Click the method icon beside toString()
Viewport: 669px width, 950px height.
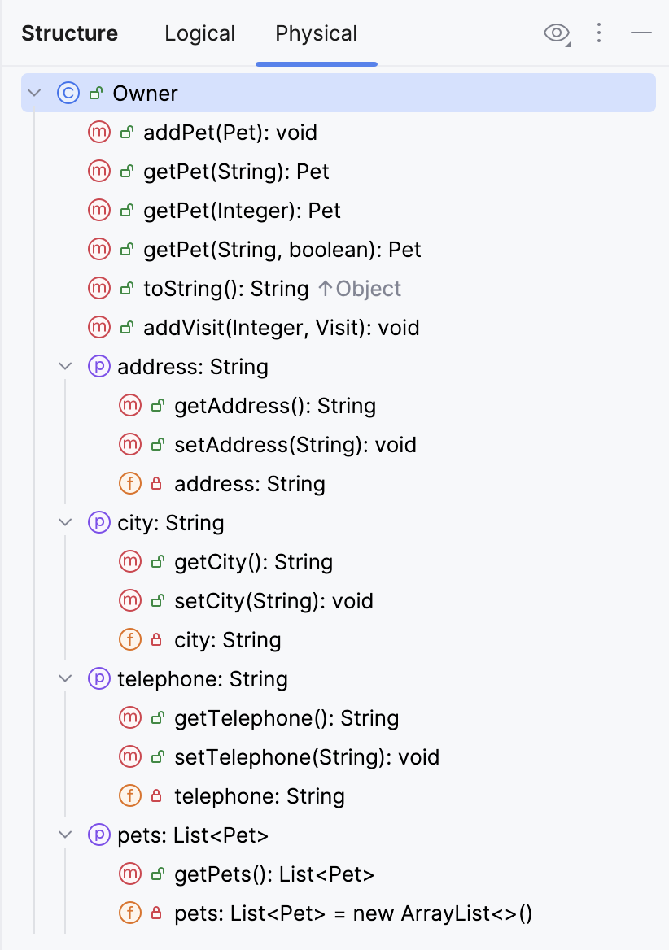coord(98,288)
